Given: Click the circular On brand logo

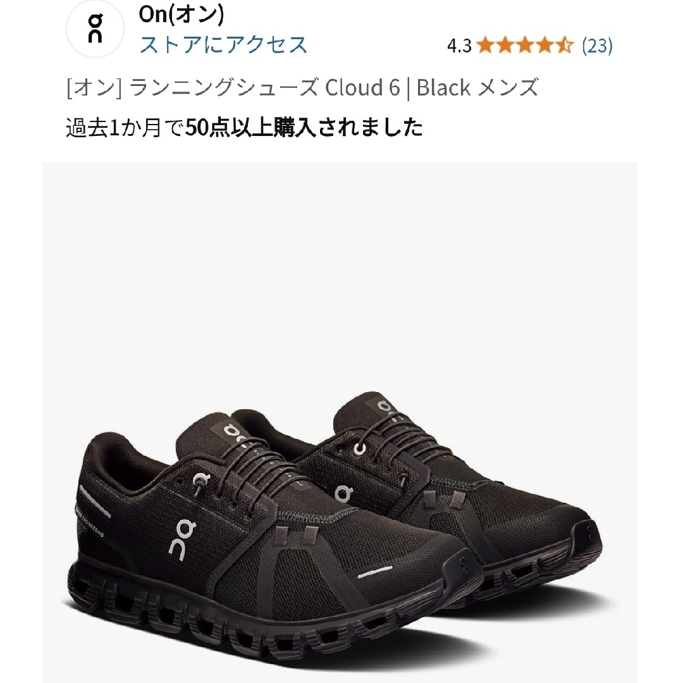Looking at the screenshot, I should pyautogui.click(x=95, y=28).
